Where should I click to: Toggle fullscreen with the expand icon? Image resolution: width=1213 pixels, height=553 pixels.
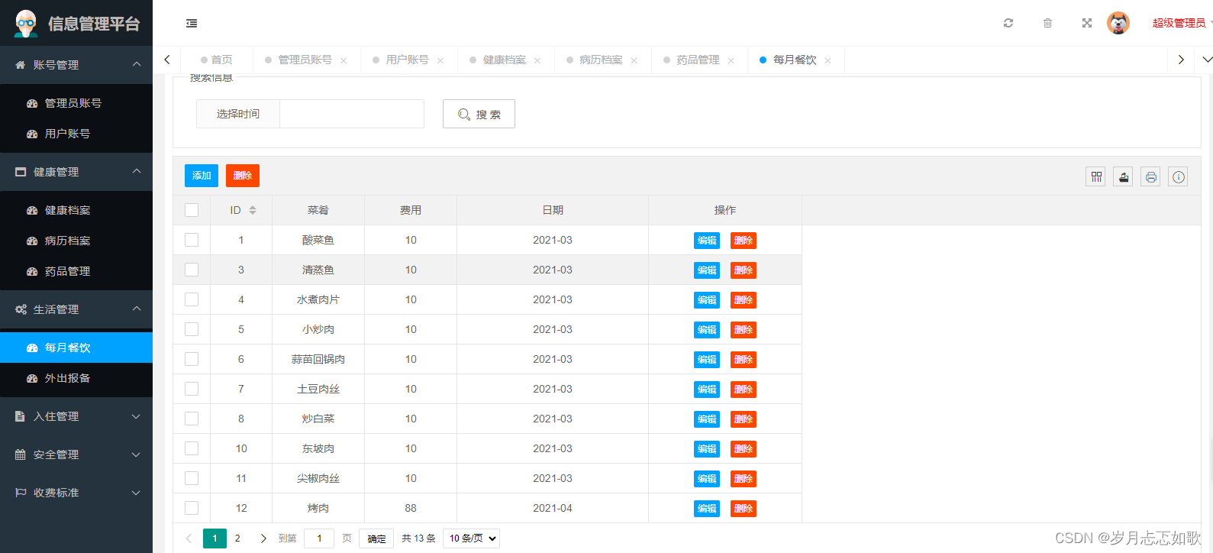[x=1087, y=23]
